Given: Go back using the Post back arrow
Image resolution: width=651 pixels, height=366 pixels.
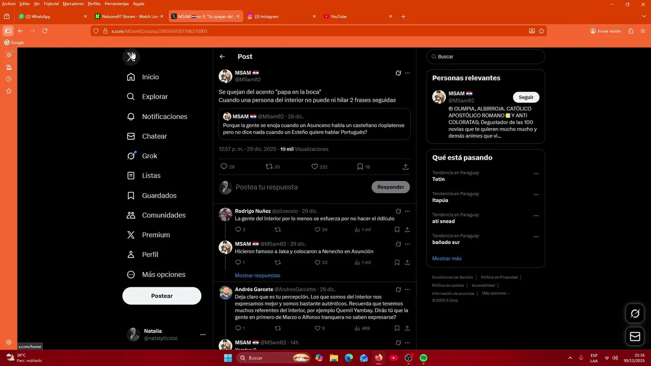Looking at the screenshot, I should point(222,56).
